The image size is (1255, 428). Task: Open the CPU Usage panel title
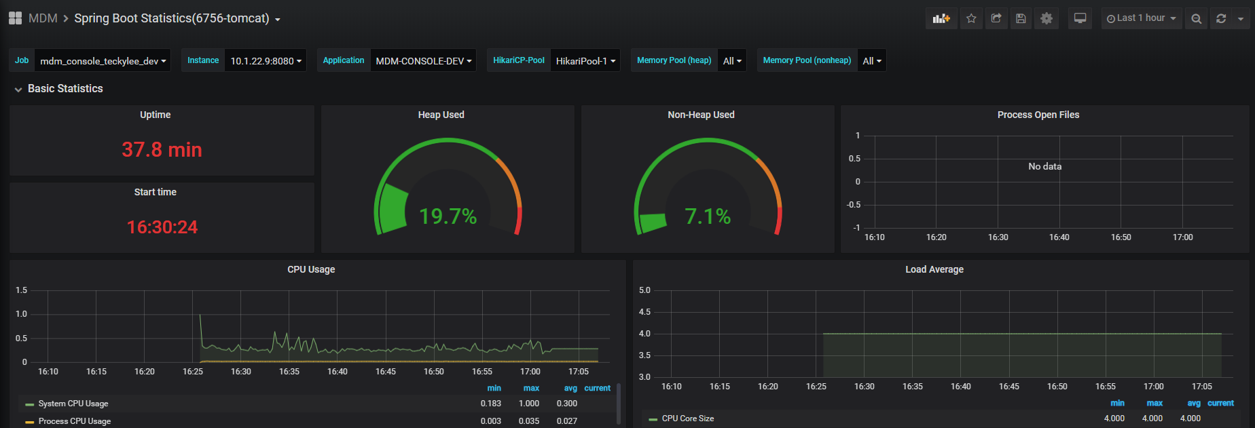coord(311,269)
